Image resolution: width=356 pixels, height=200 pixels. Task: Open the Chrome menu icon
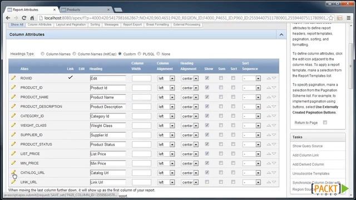[349, 18]
